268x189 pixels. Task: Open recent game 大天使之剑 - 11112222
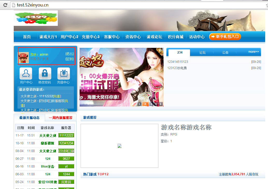pyautogui.click(x=37, y=96)
